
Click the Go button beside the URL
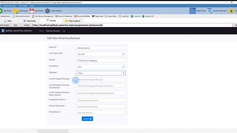(235, 25)
